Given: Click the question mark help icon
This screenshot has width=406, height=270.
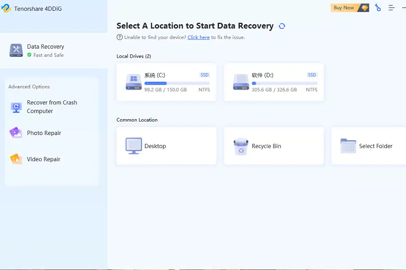Looking at the screenshot, I should [120, 37].
